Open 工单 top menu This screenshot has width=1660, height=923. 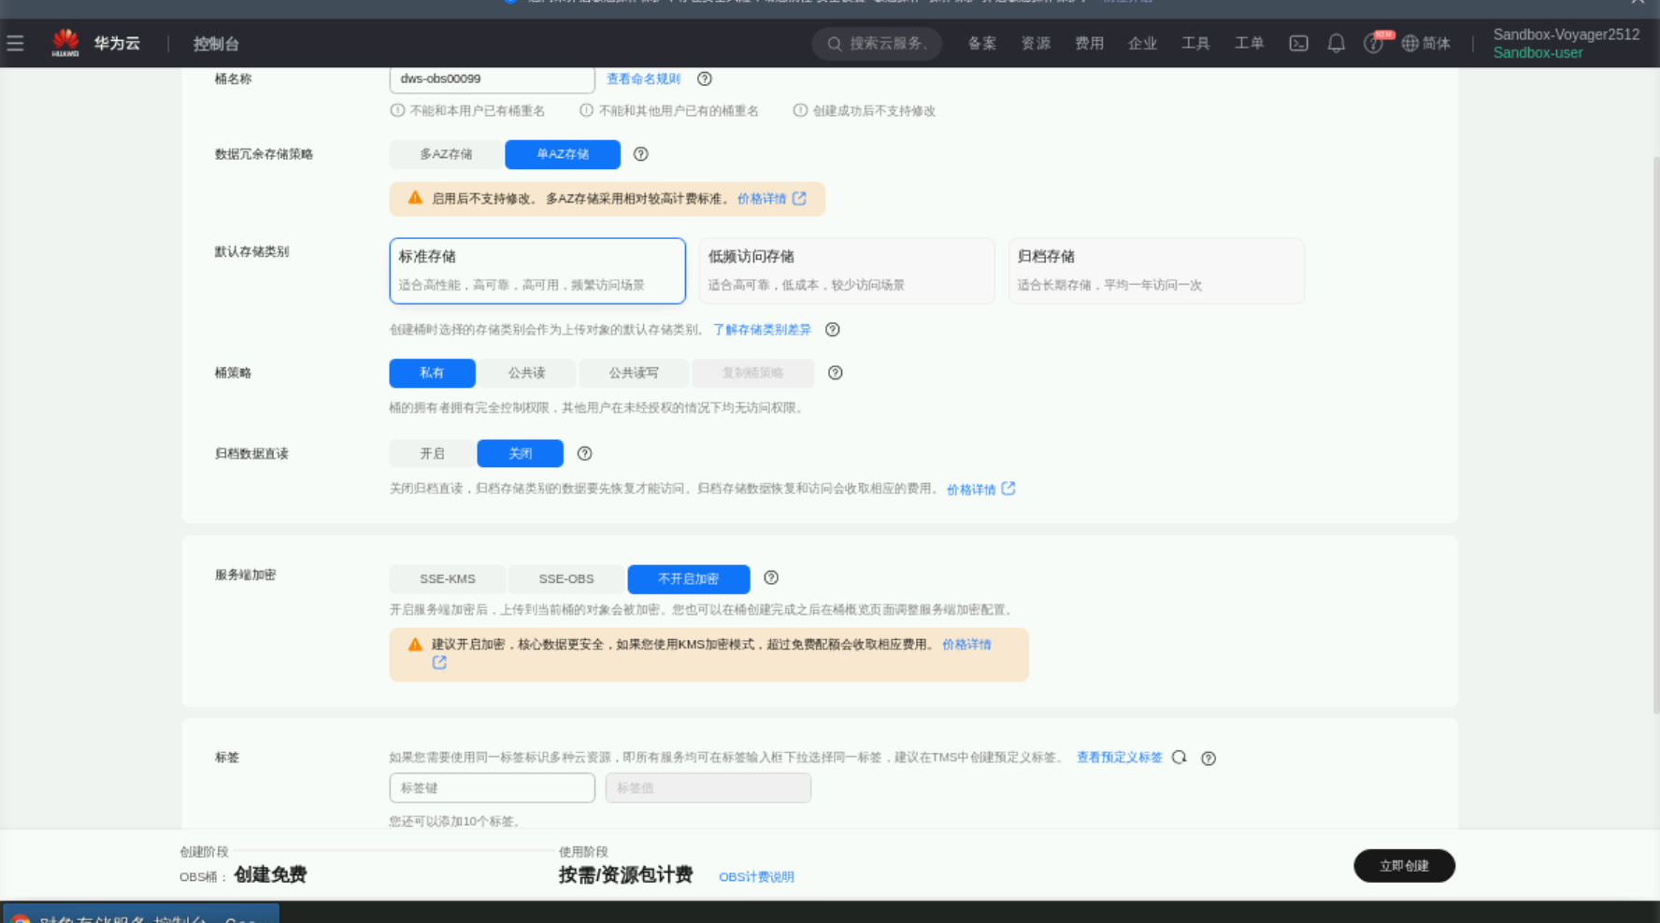pyautogui.click(x=1249, y=43)
